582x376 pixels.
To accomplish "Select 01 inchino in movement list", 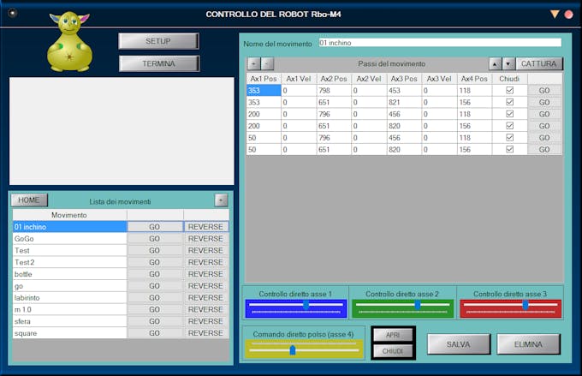I will coord(70,227).
